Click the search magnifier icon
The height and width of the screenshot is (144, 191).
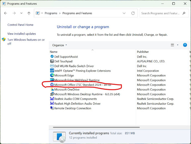point(184,13)
